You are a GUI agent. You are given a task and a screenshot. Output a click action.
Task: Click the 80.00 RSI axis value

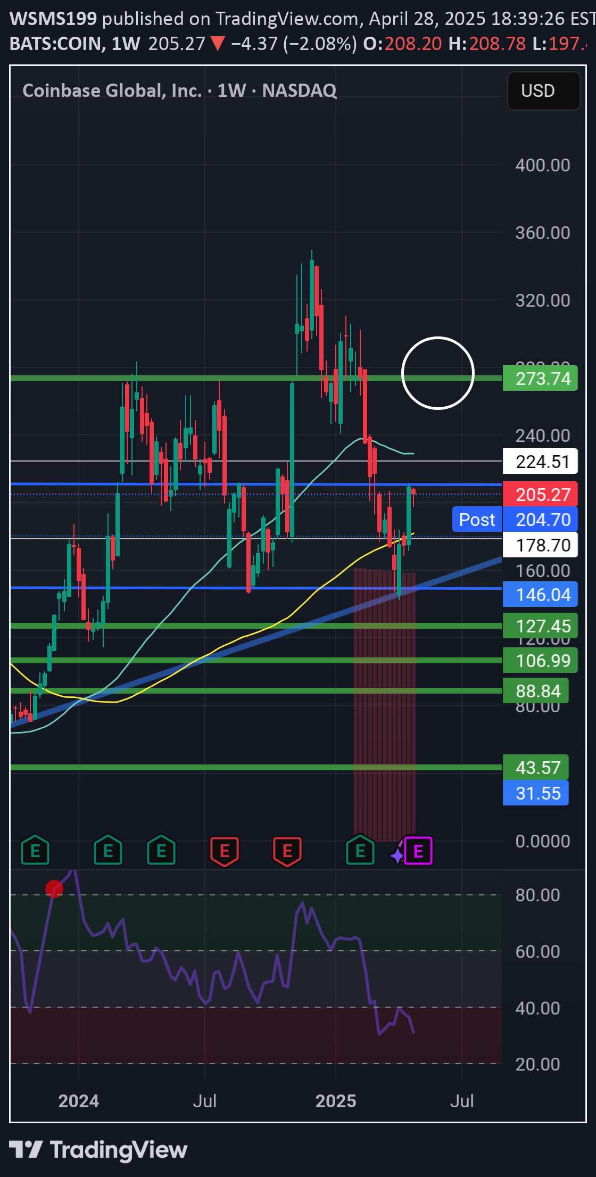[537, 895]
